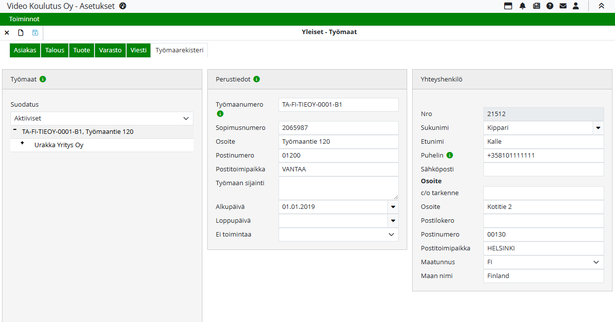This screenshot has width=615, height=322.
Task: Open the Alkupäivä date picker arrow
Action: [393, 207]
